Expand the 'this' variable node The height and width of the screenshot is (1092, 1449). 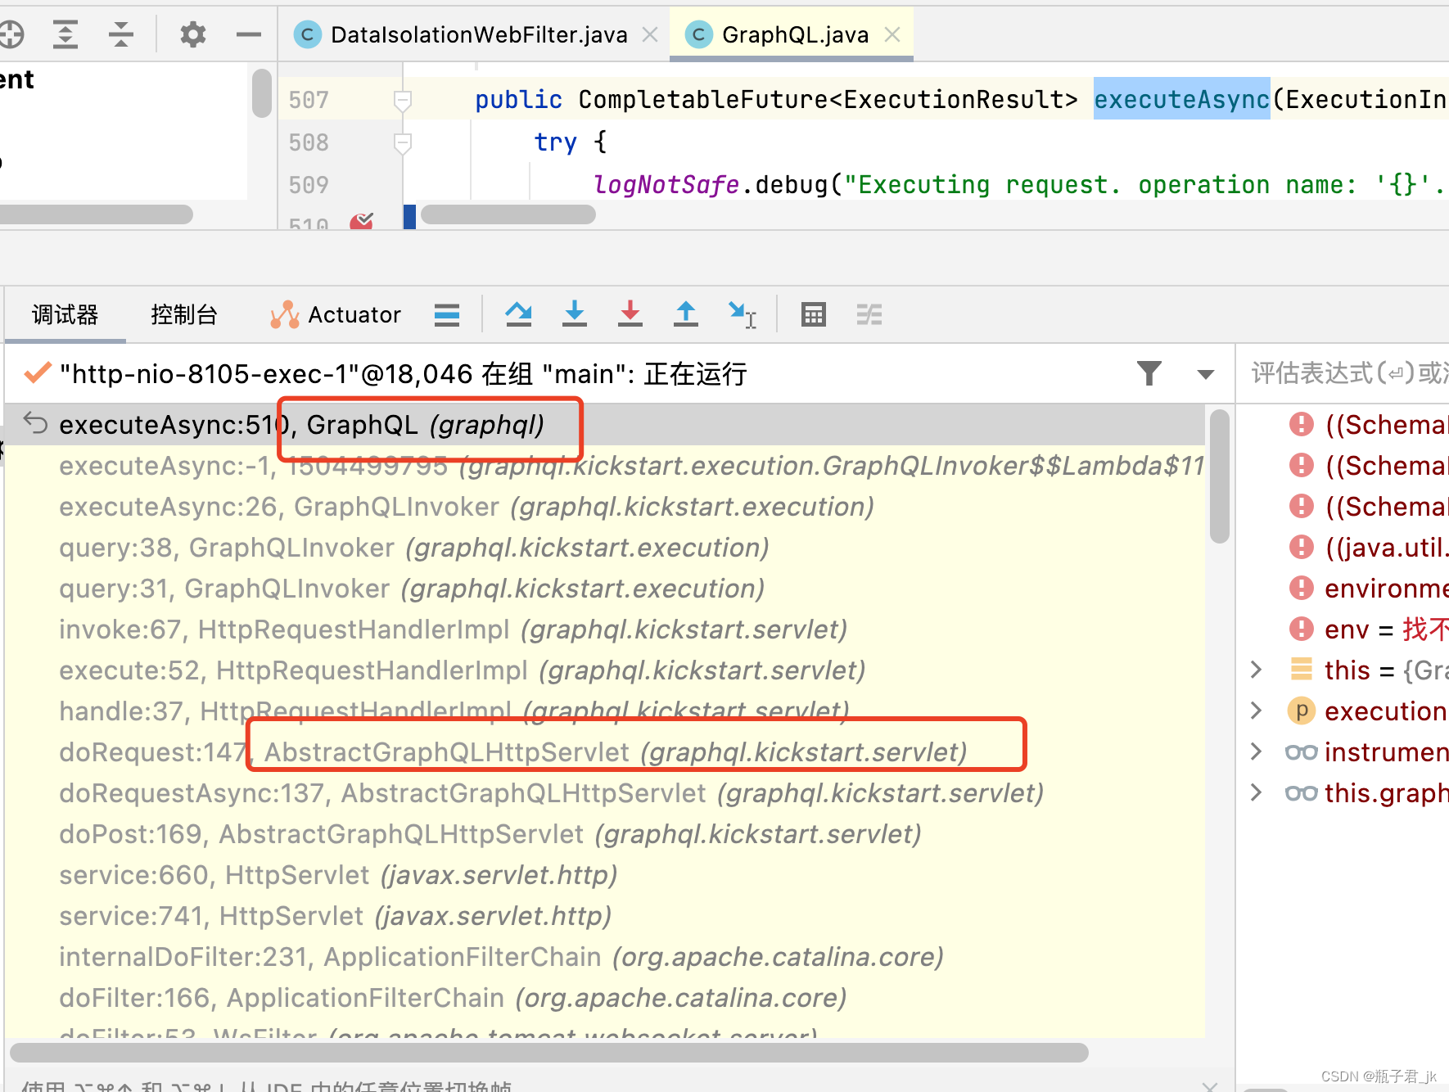pos(1257,670)
